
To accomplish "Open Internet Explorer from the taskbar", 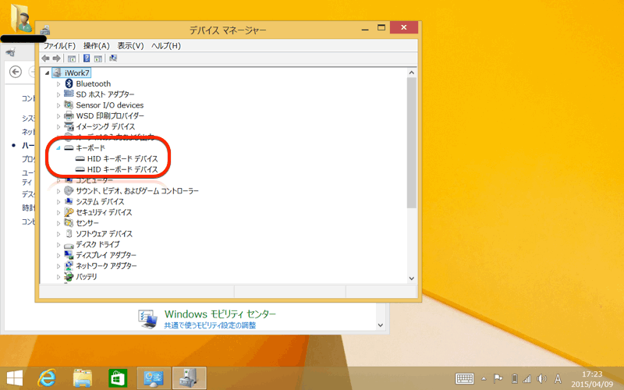I will (46, 378).
